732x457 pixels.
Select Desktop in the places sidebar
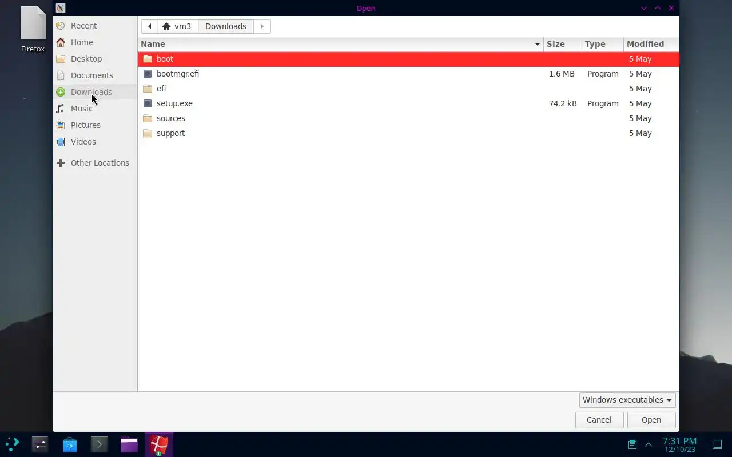pyautogui.click(x=95, y=59)
